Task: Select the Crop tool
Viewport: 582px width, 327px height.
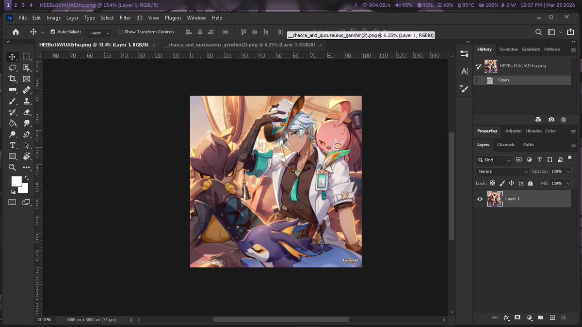Action: [x=13, y=78]
